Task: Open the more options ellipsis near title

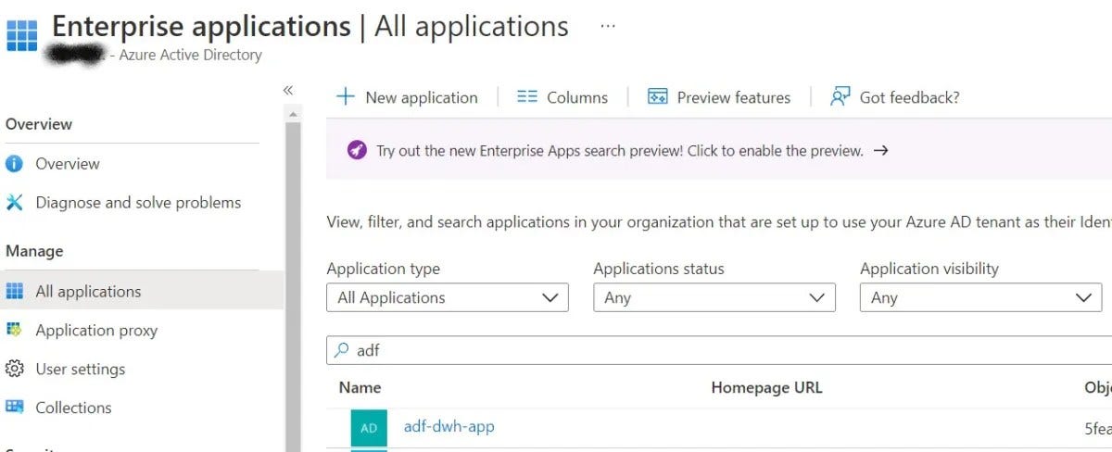Action: (608, 26)
